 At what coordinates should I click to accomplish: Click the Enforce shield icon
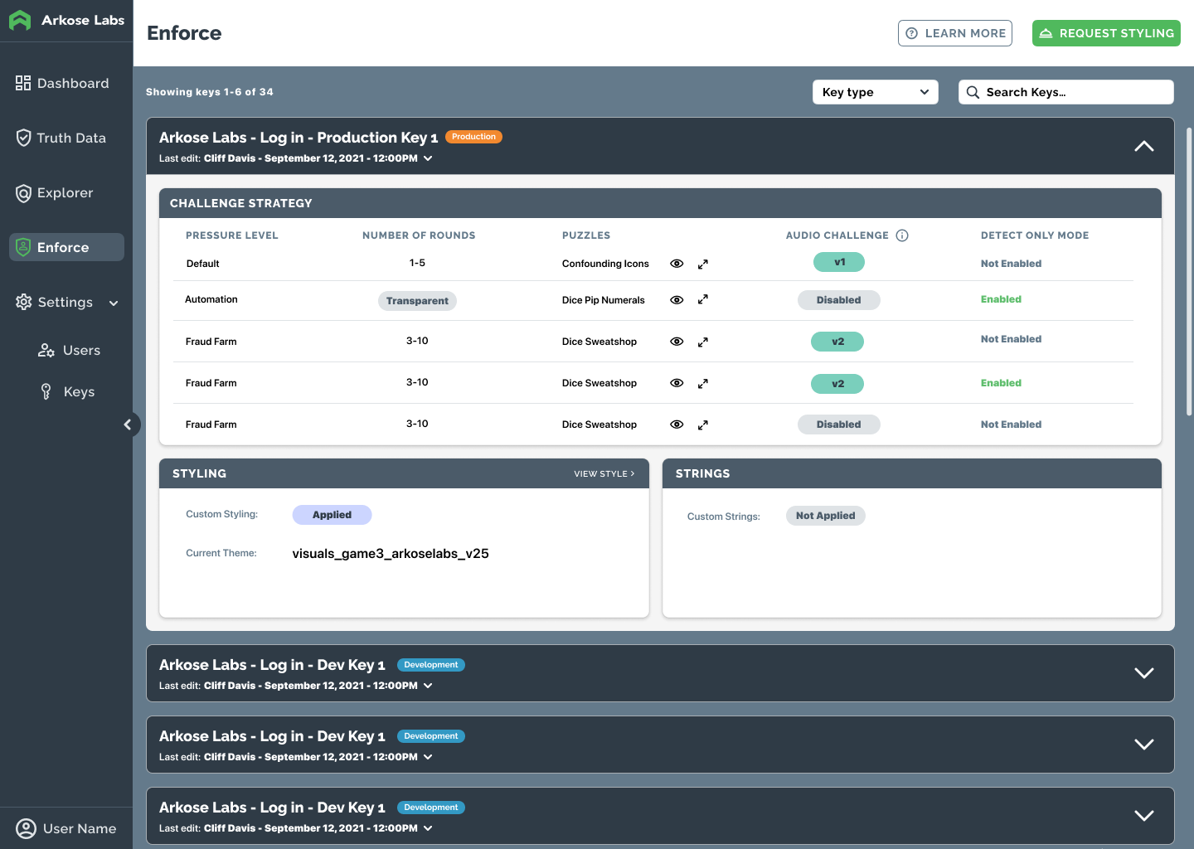[23, 247]
